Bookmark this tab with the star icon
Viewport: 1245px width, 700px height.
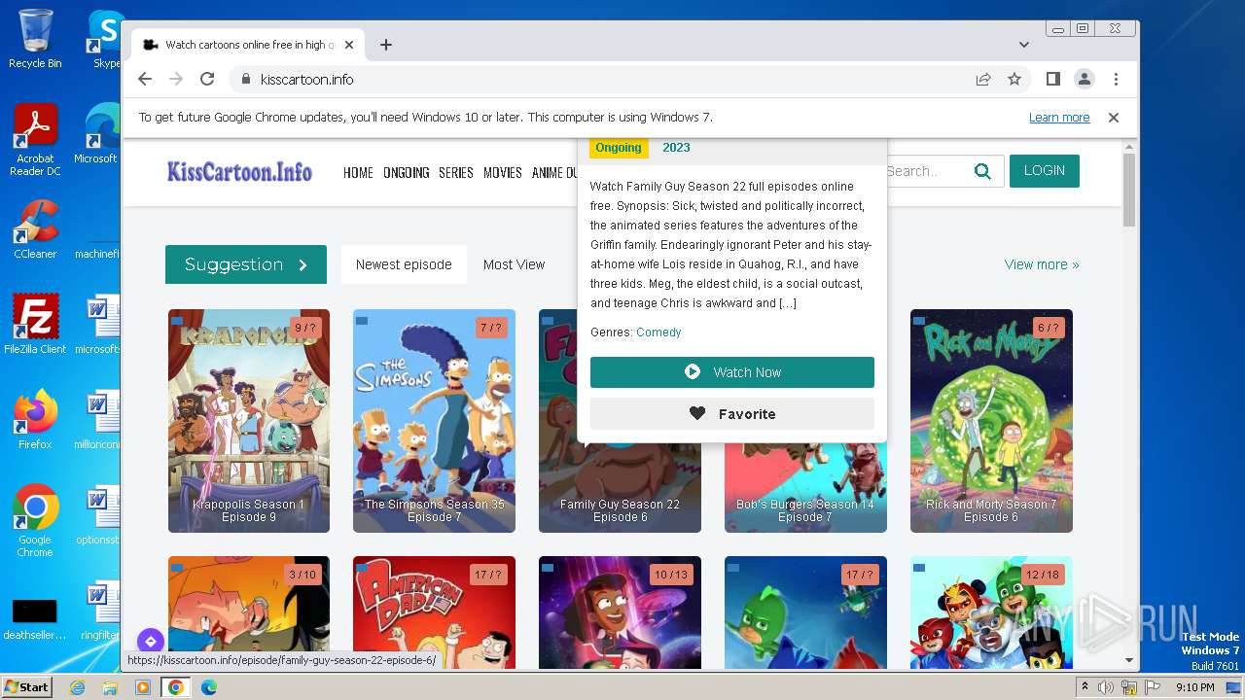(1014, 79)
